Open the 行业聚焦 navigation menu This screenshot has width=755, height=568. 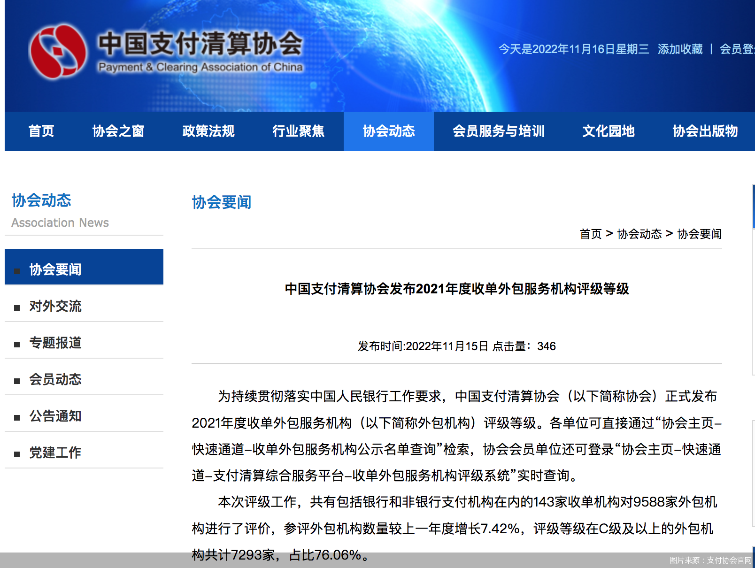299,131
